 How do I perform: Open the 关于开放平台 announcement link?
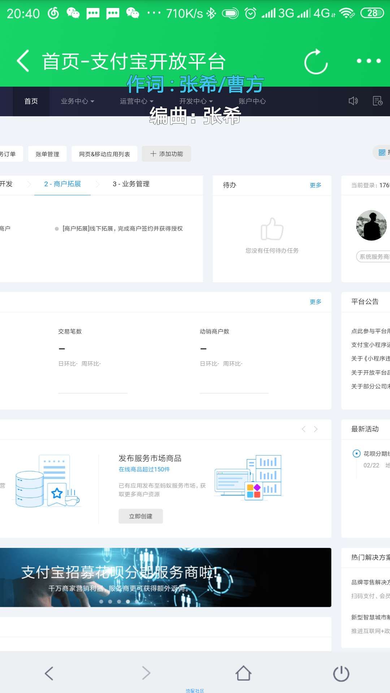(370, 372)
